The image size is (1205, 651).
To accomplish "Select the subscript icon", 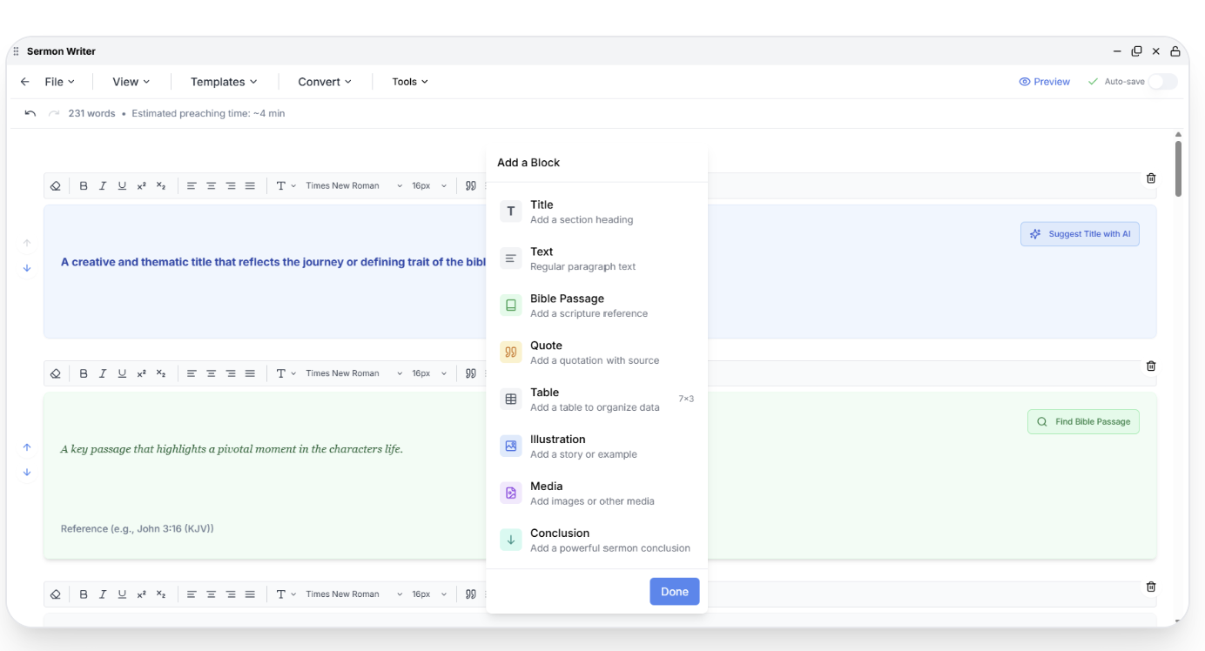I will click(160, 185).
